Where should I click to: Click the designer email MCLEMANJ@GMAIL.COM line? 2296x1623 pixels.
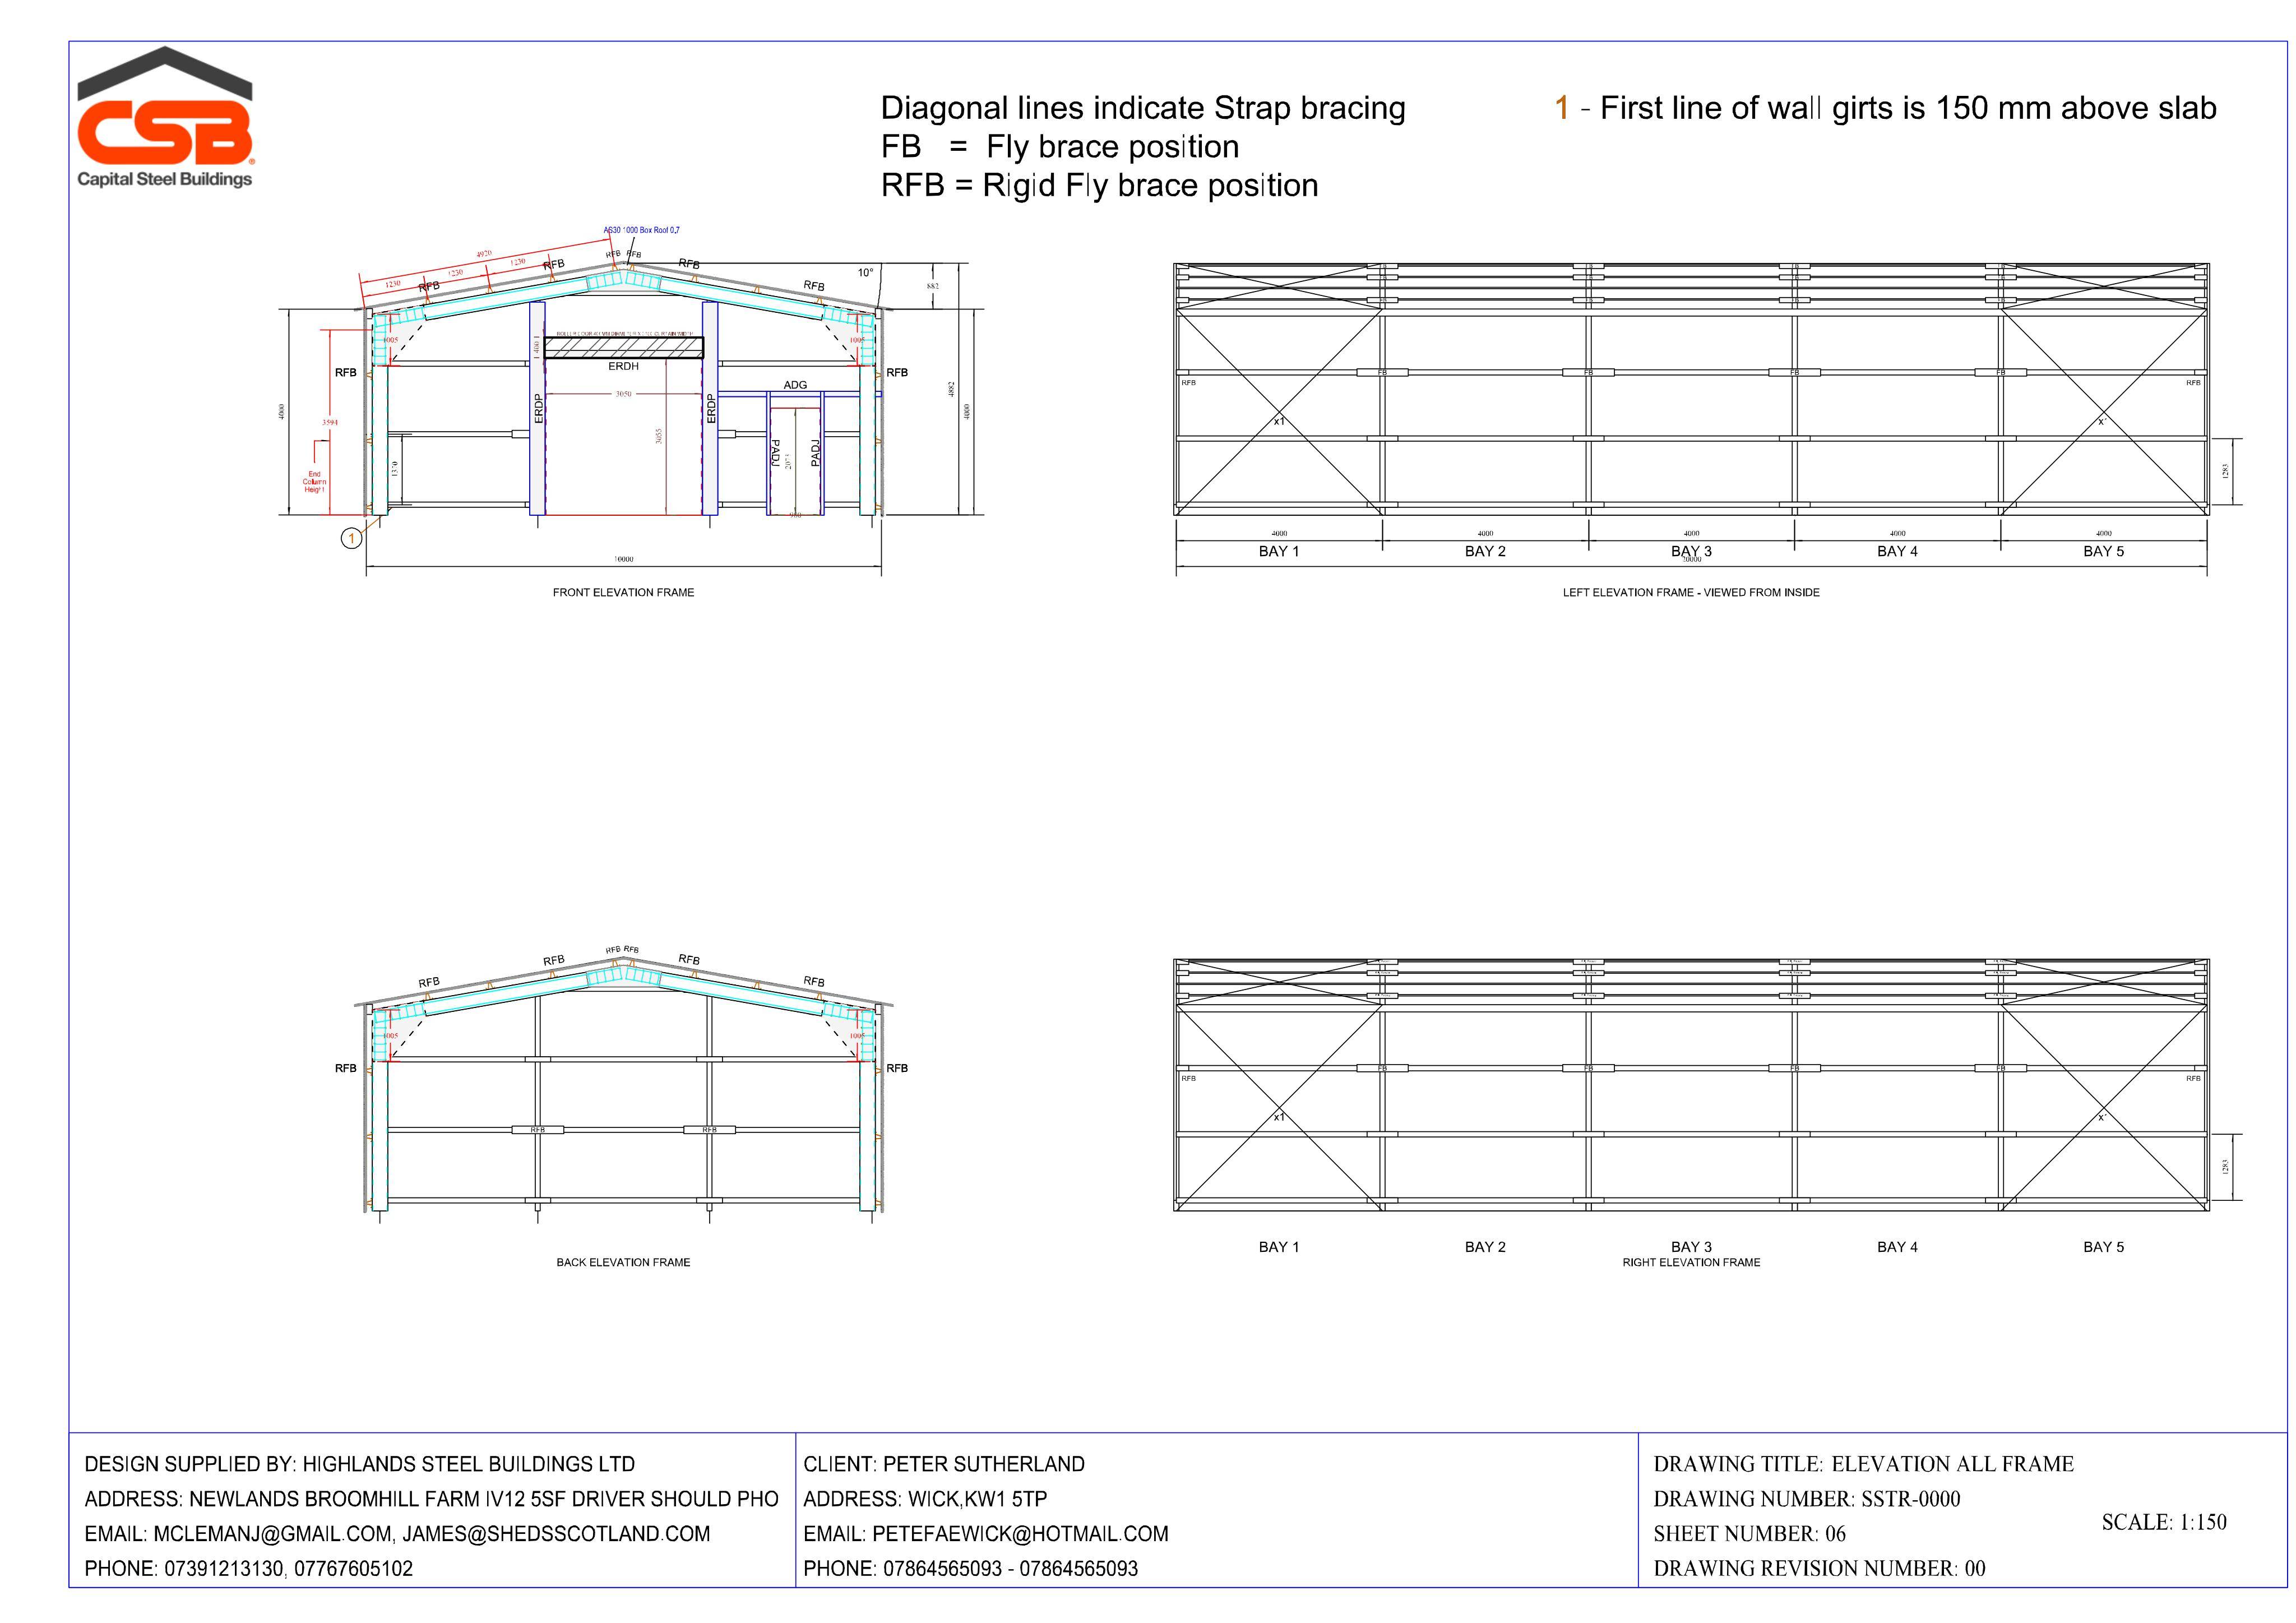(x=397, y=1535)
